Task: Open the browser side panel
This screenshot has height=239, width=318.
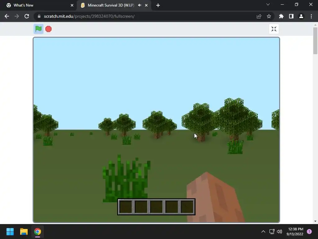Action: 291,16
